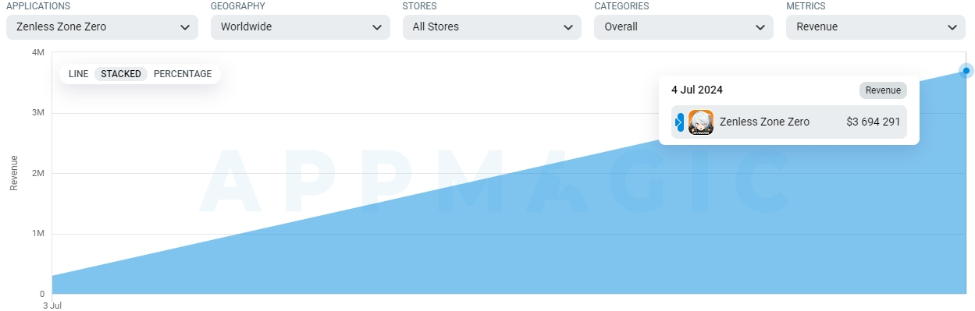Click the Zenless Zone Zero app icon in tooltip
Image resolution: width=975 pixels, height=311 pixels.
point(700,122)
